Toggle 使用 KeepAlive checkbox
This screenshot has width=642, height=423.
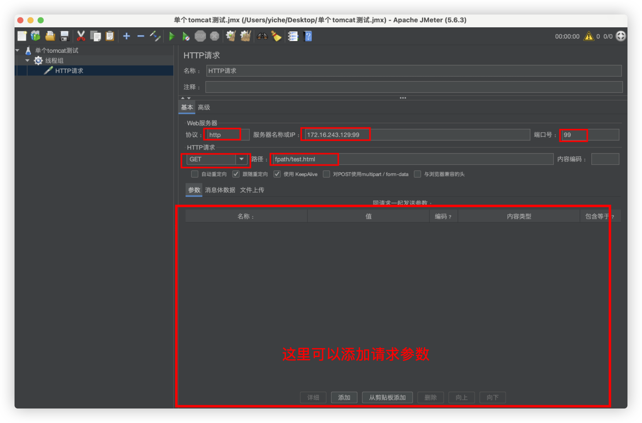point(277,174)
